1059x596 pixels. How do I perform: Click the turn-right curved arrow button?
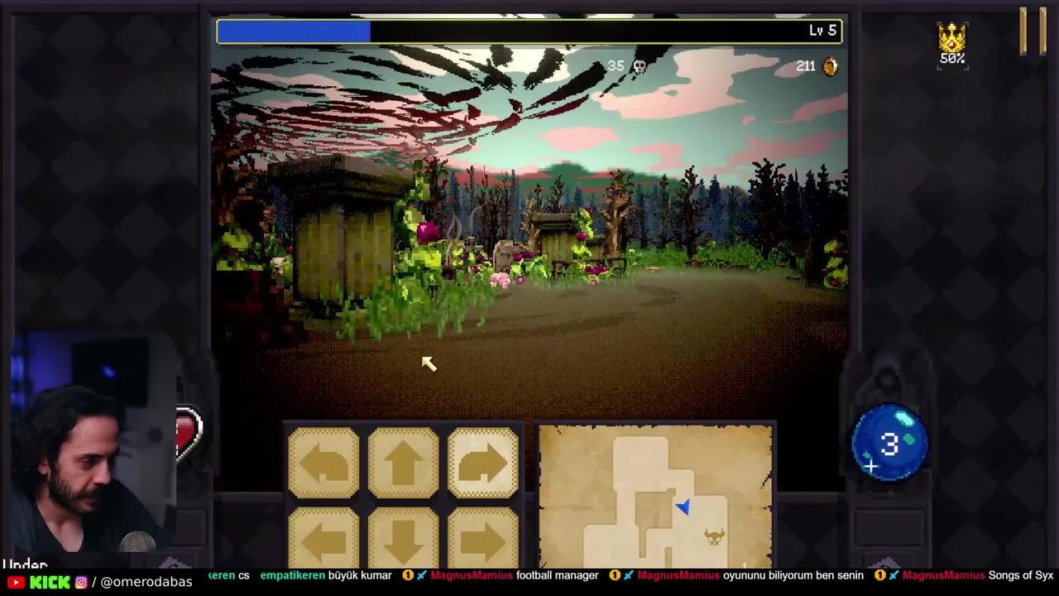[x=482, y=463]
